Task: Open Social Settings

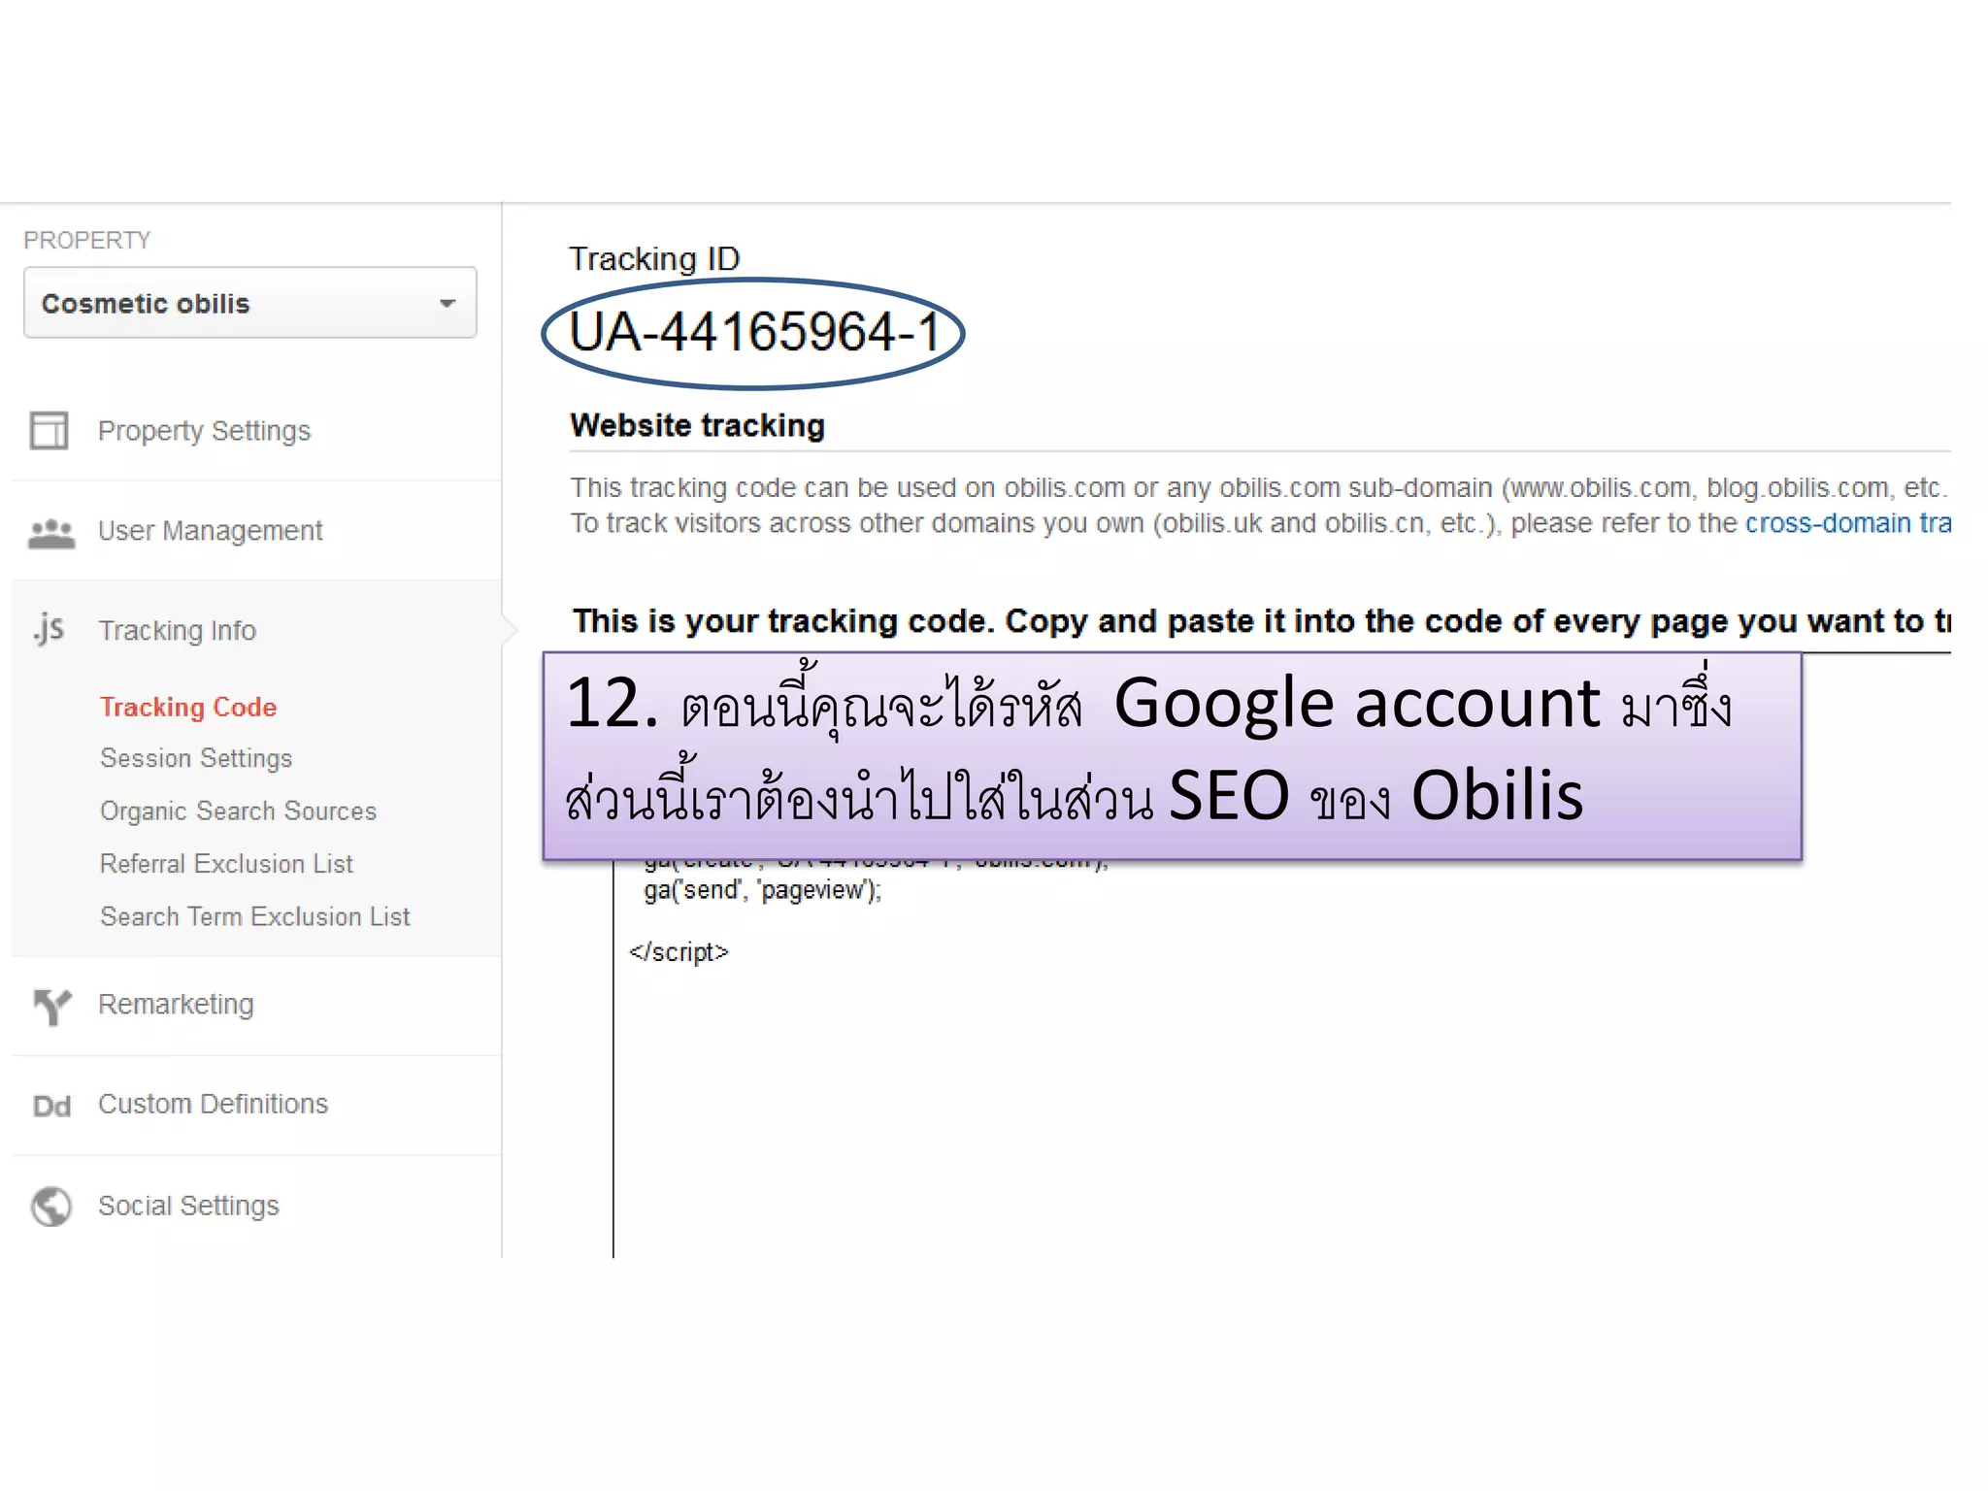Action: coord(188,1206)
